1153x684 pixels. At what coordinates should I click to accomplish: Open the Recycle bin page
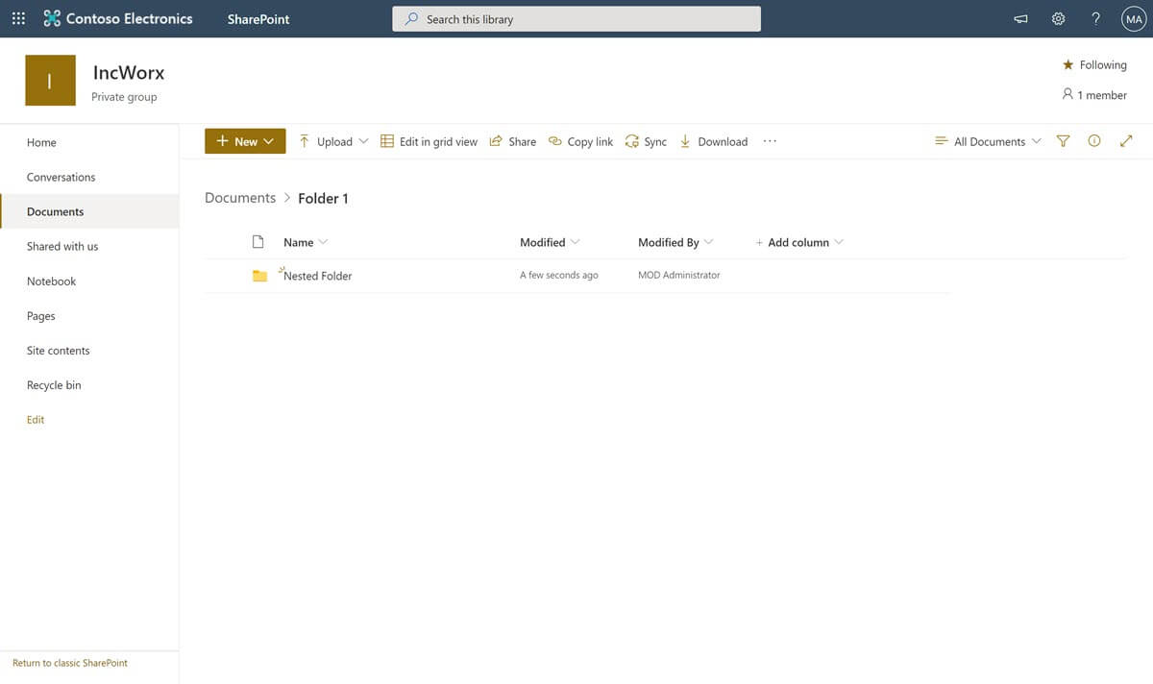pyautogui.click(x=54, y=384)
